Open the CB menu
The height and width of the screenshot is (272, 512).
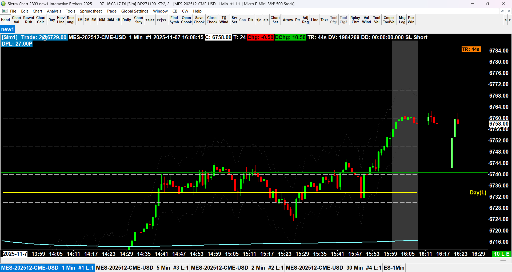click(175, 11)
